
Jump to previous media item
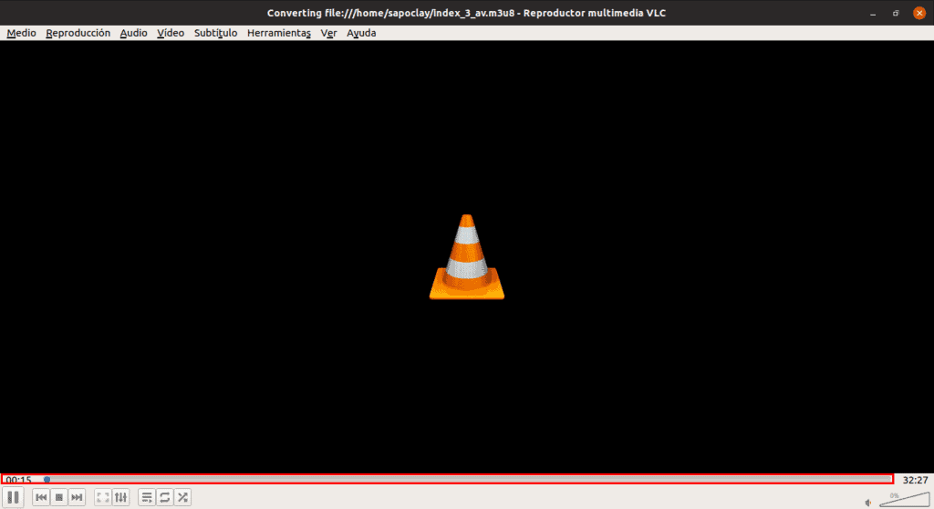(x=41, y=497)
